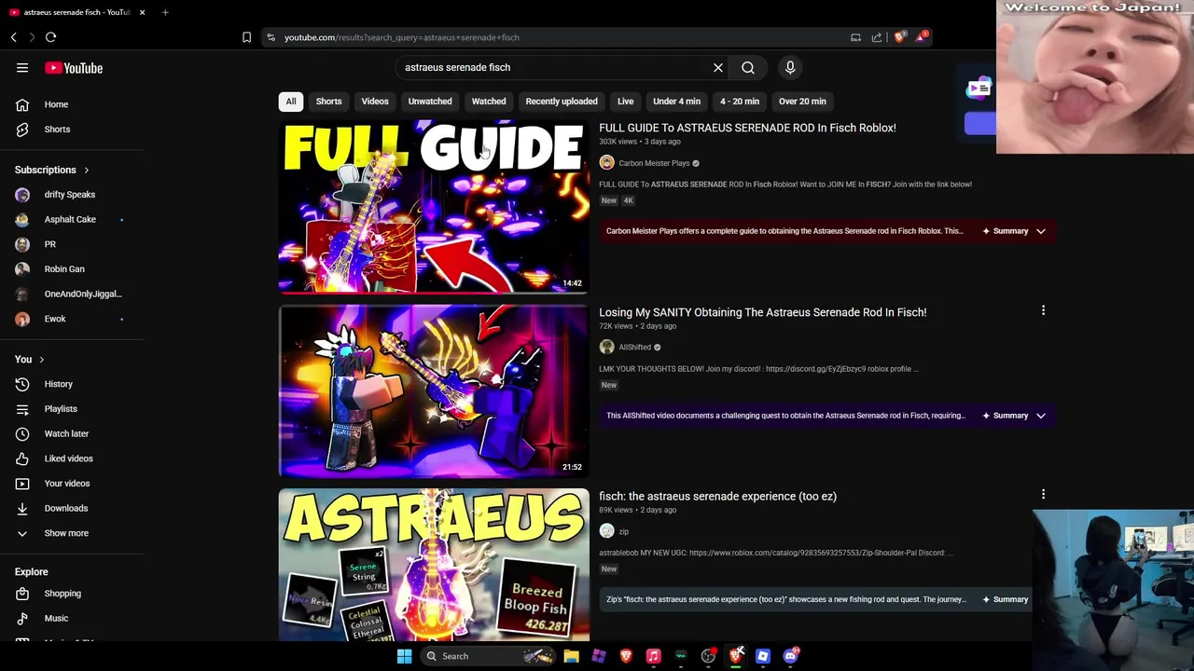Expand the You section chevron
1194x671 pixels.
[41, 360]
